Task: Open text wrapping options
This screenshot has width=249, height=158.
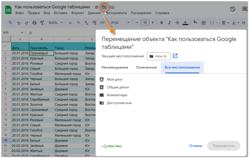Action: tap(244, 23)
